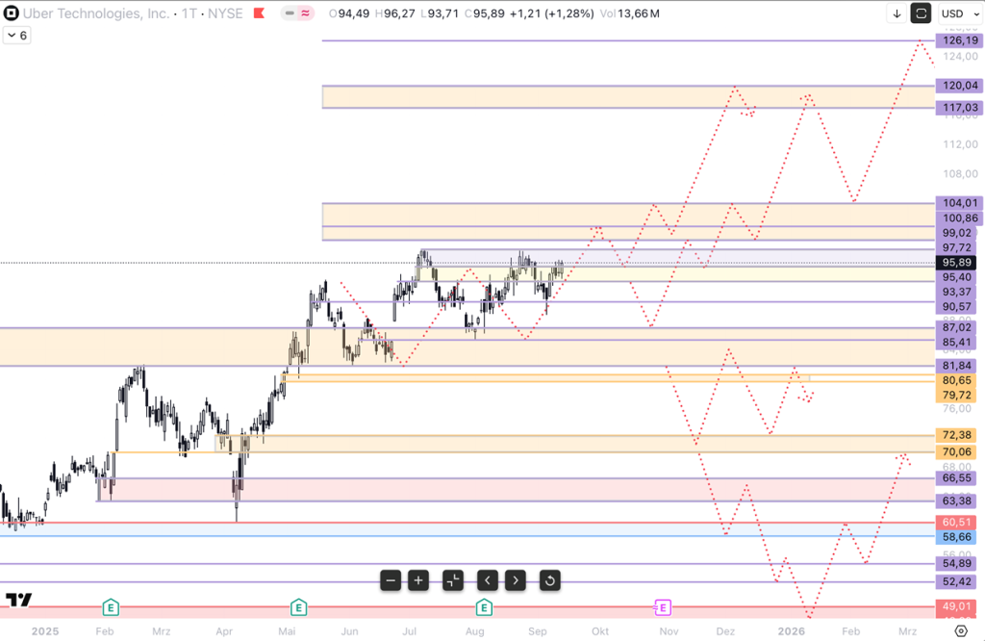The height and width of the screenshot is (641, 985).
Task: Click the green earnings marker near August
Action: click(x=484, y=607)
